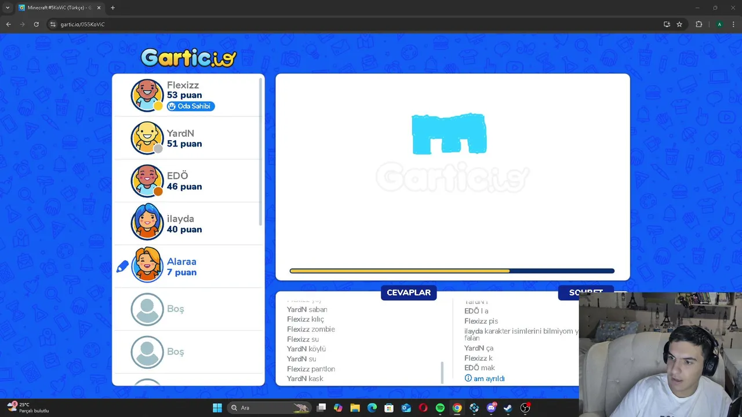Open the tab search dropdown arrow
742x417 pixels.
coord(7,8)
